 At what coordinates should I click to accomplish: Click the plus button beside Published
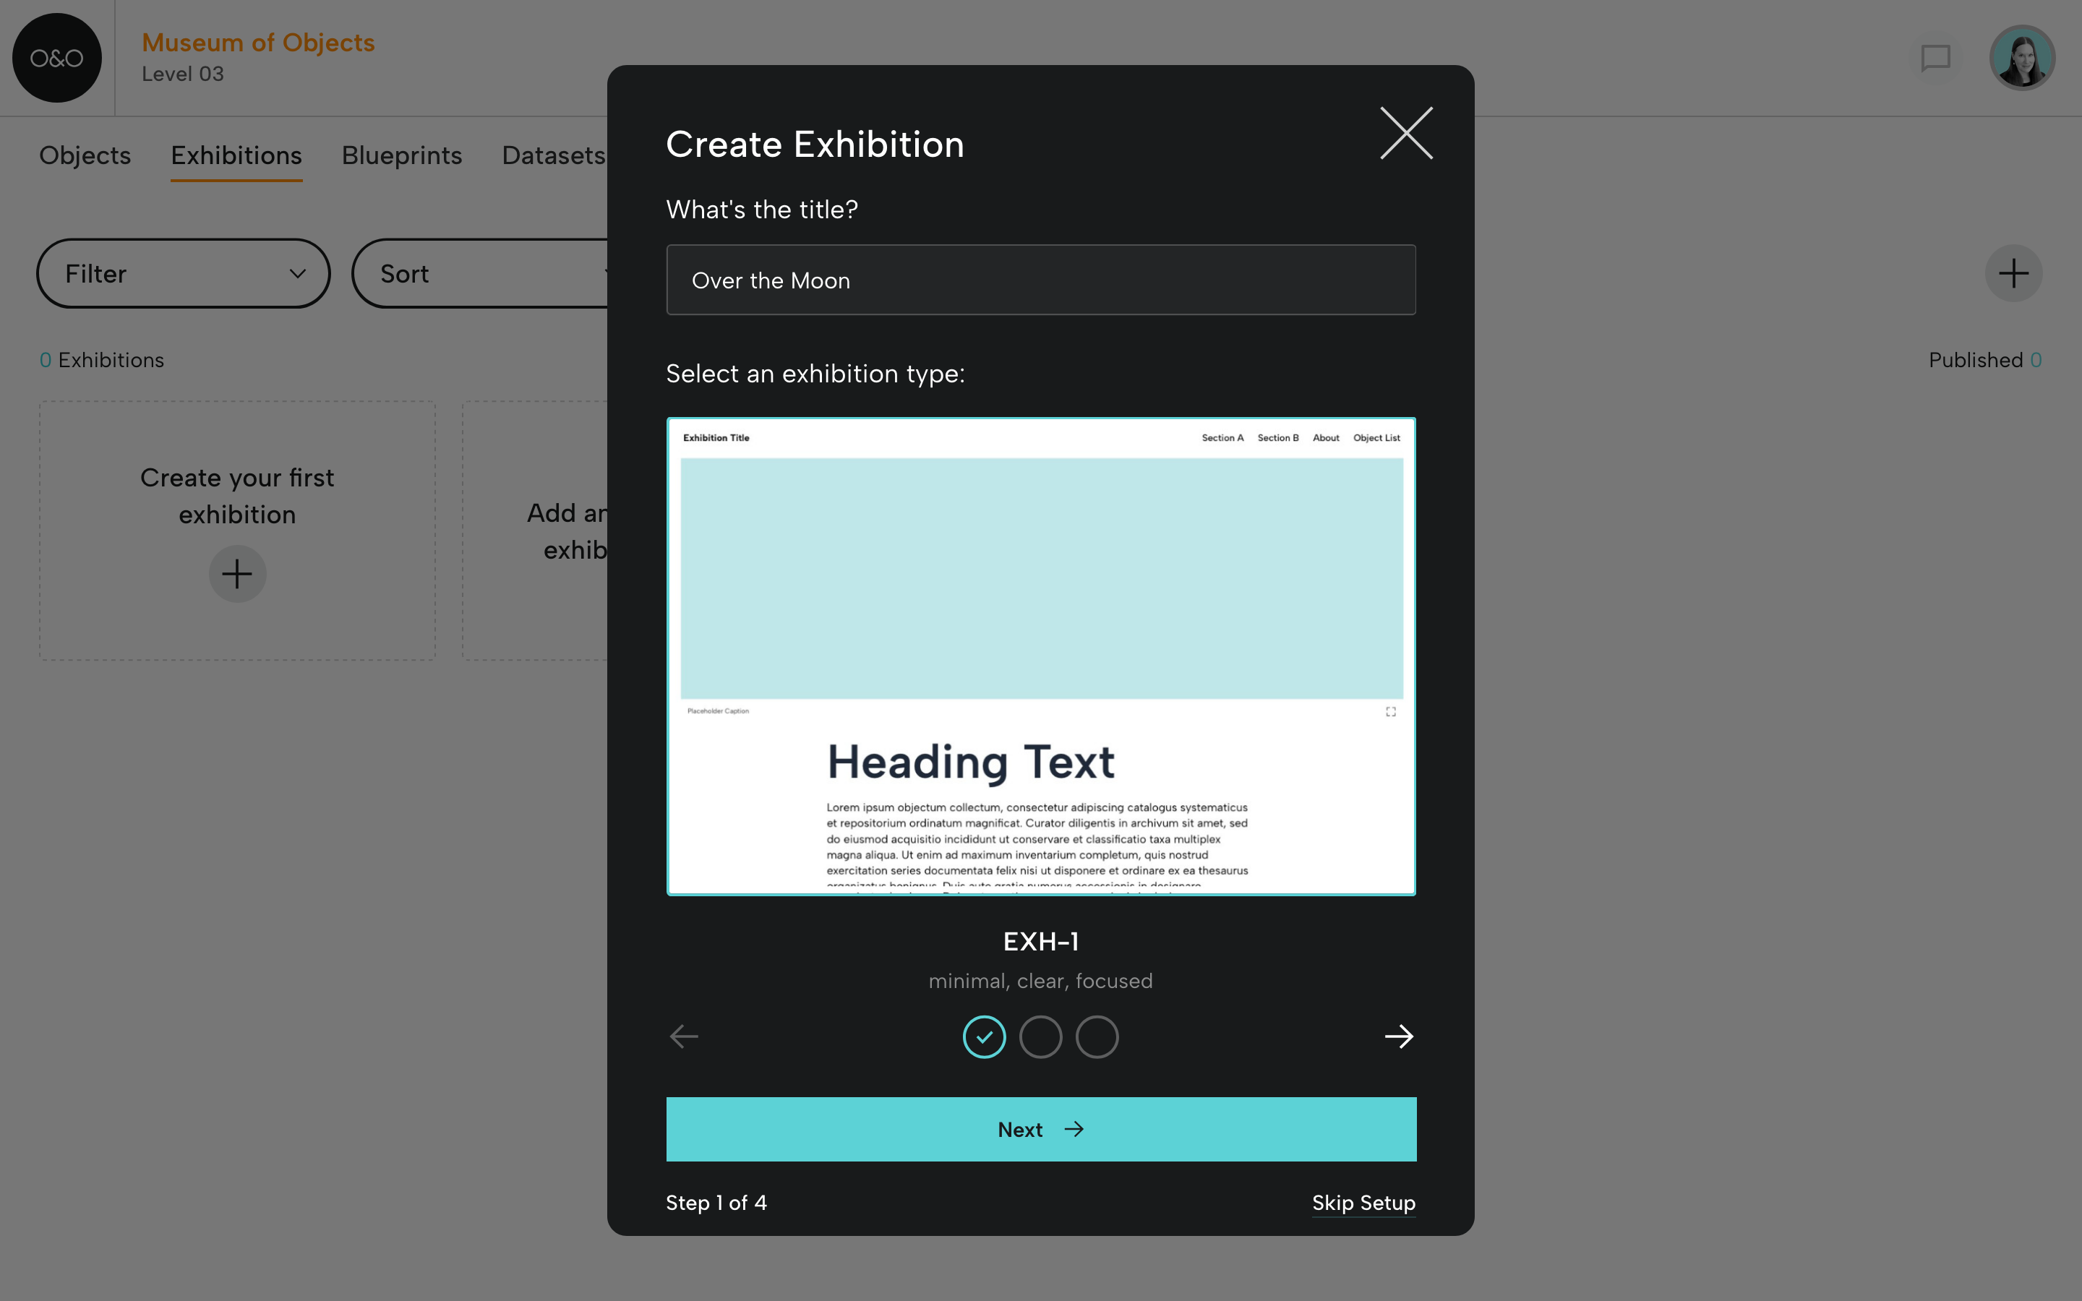click(x=2013, y=274)
